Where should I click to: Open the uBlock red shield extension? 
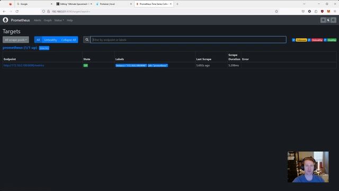(x=322, y=11)
